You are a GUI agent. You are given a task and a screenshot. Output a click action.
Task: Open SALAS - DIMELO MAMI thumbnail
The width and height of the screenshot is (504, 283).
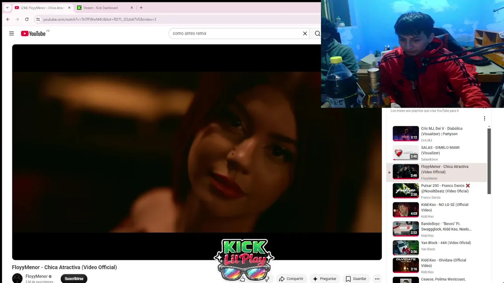[406, 153]
